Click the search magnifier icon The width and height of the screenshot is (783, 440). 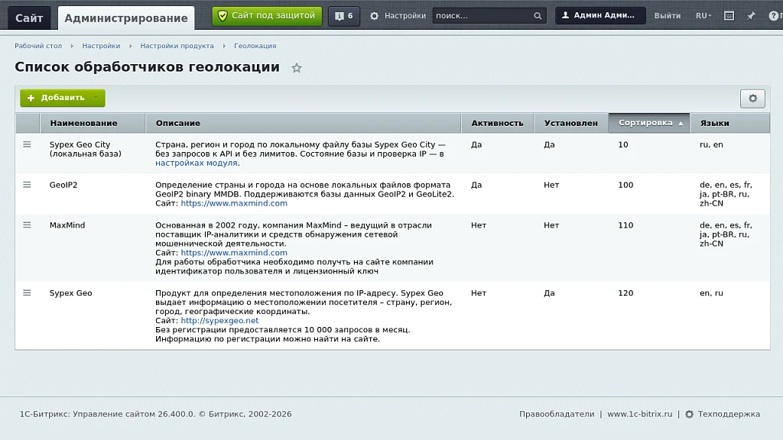pos(538,16)
